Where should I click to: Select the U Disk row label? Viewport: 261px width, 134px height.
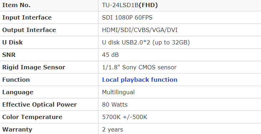coord(12,42)
